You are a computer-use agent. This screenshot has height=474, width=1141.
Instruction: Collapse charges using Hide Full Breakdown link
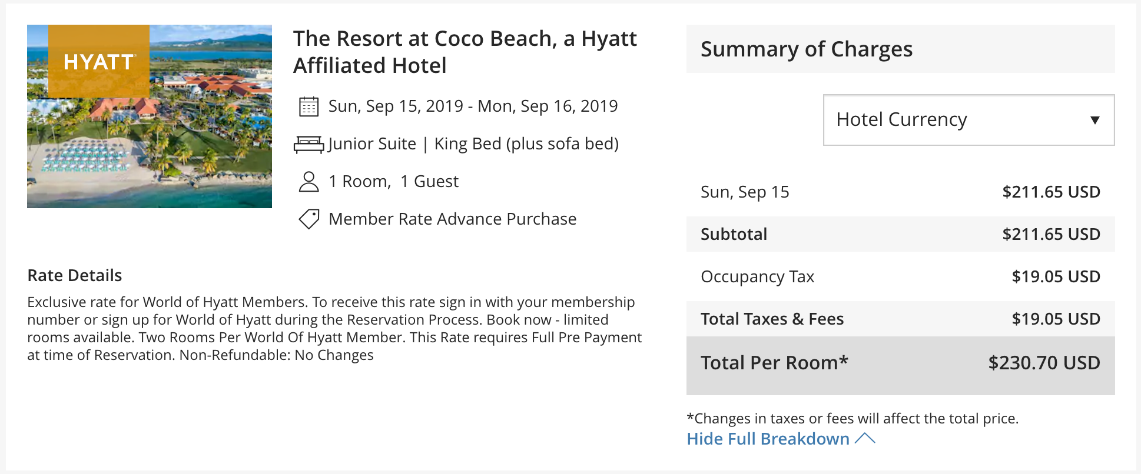[768, 439]
